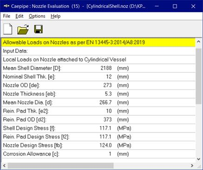The width and height of the screenshot is (203, 170).
Task: Maximize the Caepipe Nozzle Evaluation window
Action: tap(175, 6)
